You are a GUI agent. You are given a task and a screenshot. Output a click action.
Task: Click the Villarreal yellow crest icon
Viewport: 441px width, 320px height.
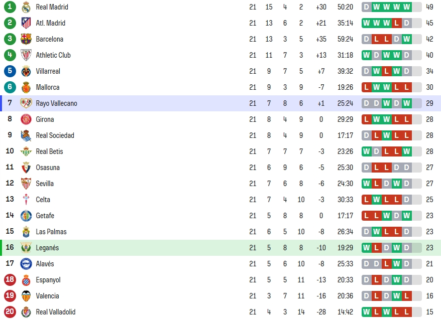[26, 71]
